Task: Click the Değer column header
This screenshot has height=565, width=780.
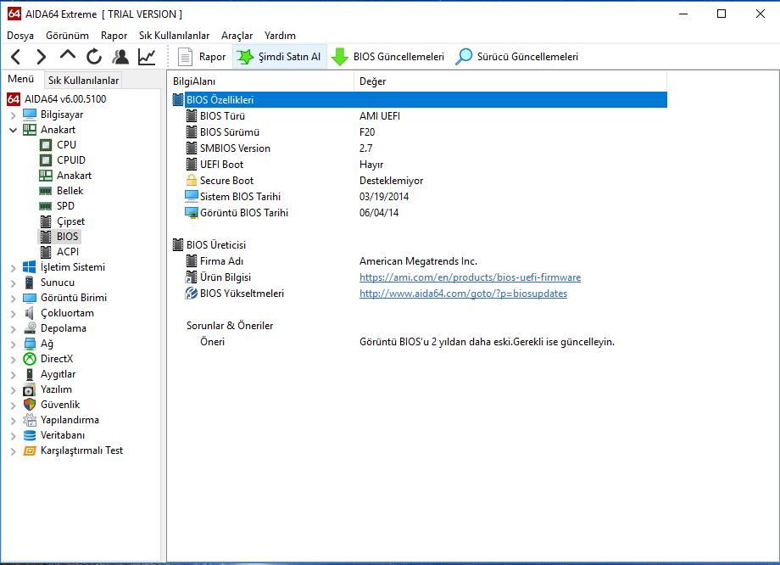Action: click(510, 81)
